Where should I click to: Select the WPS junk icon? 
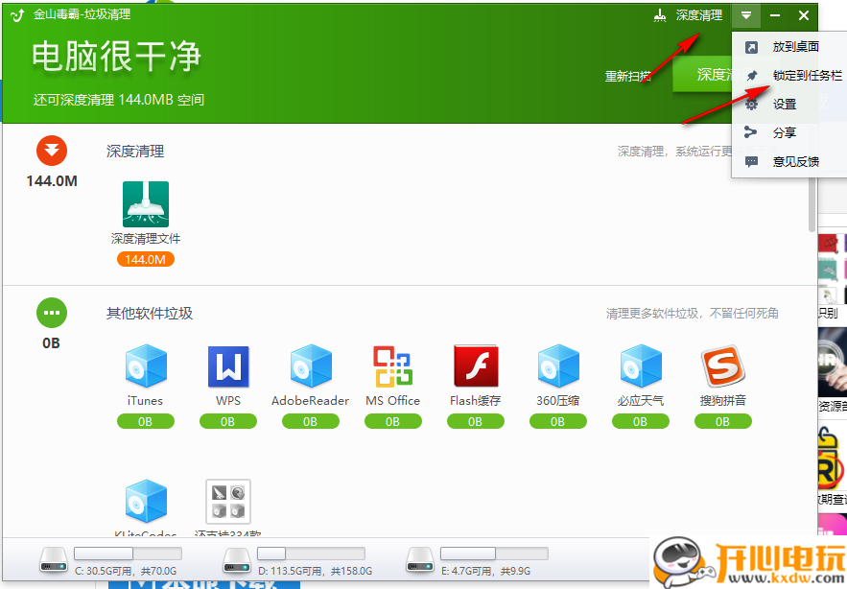click(228, 366)
